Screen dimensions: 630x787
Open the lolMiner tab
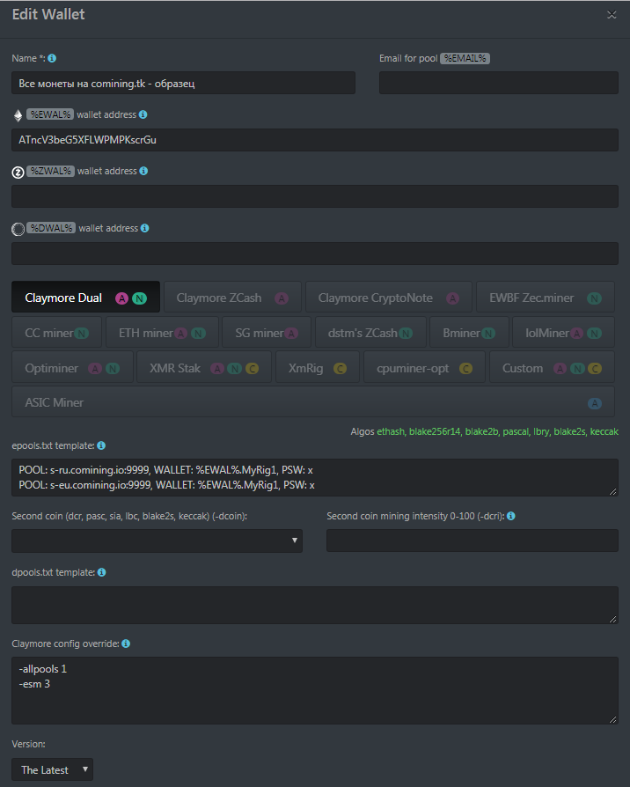pos(563,332)
